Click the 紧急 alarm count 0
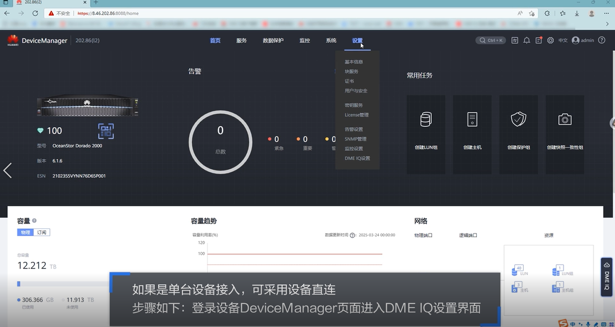 [276, 139]
